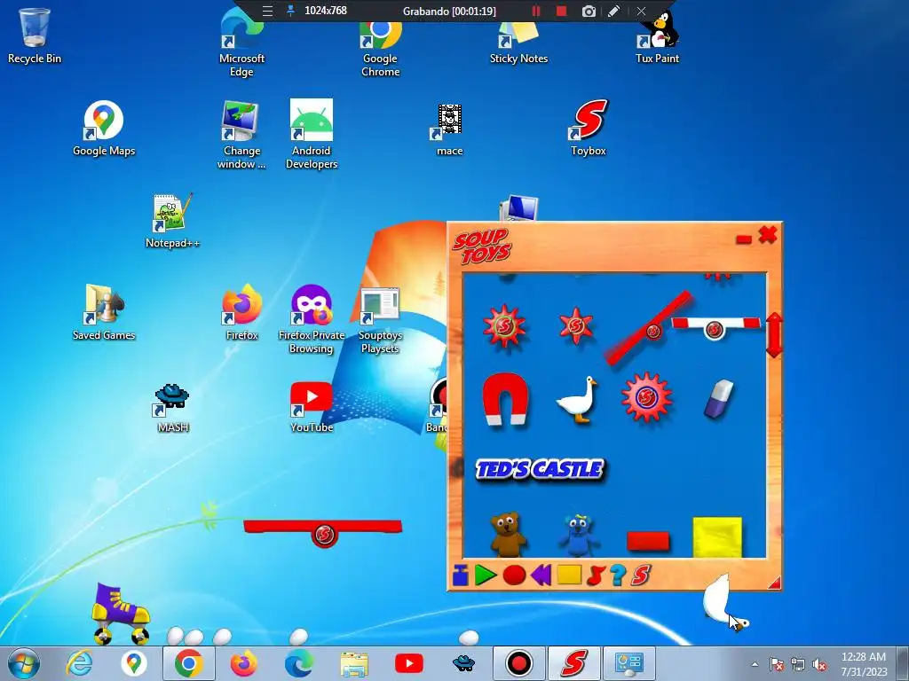The image size is (909, 681).
Task: Open Internet Explorer from the taskbar
Action: tap(79, 663)
